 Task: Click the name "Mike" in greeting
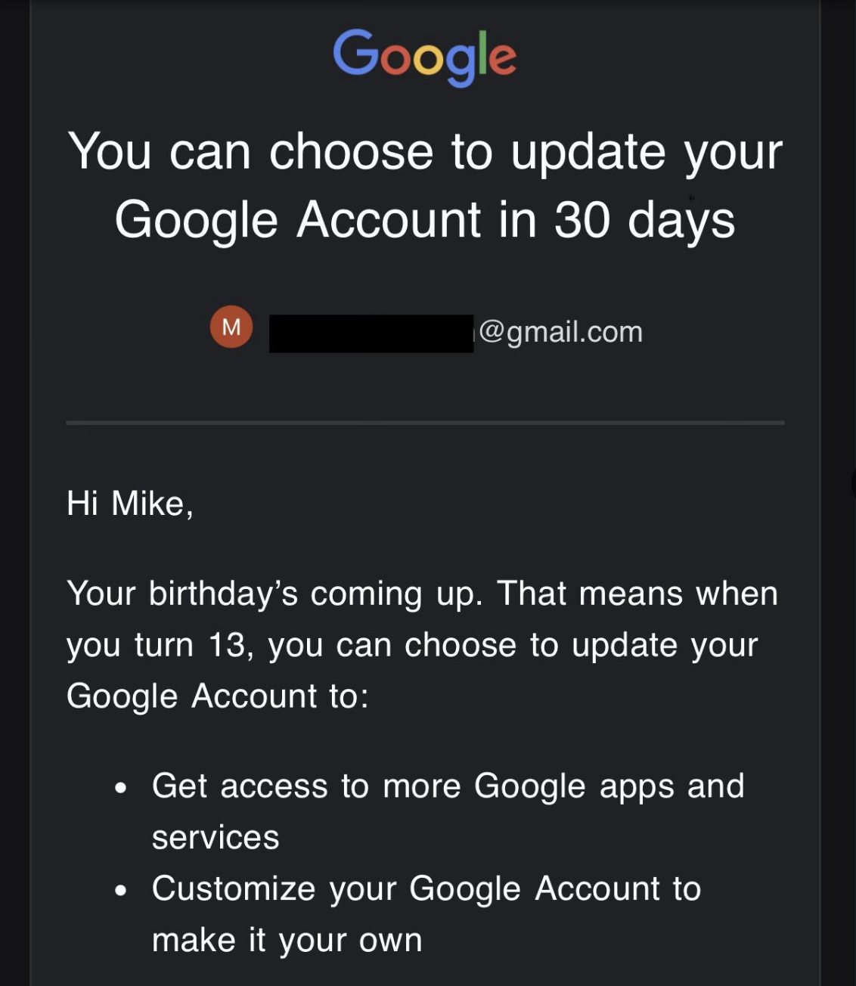(147, 504)
